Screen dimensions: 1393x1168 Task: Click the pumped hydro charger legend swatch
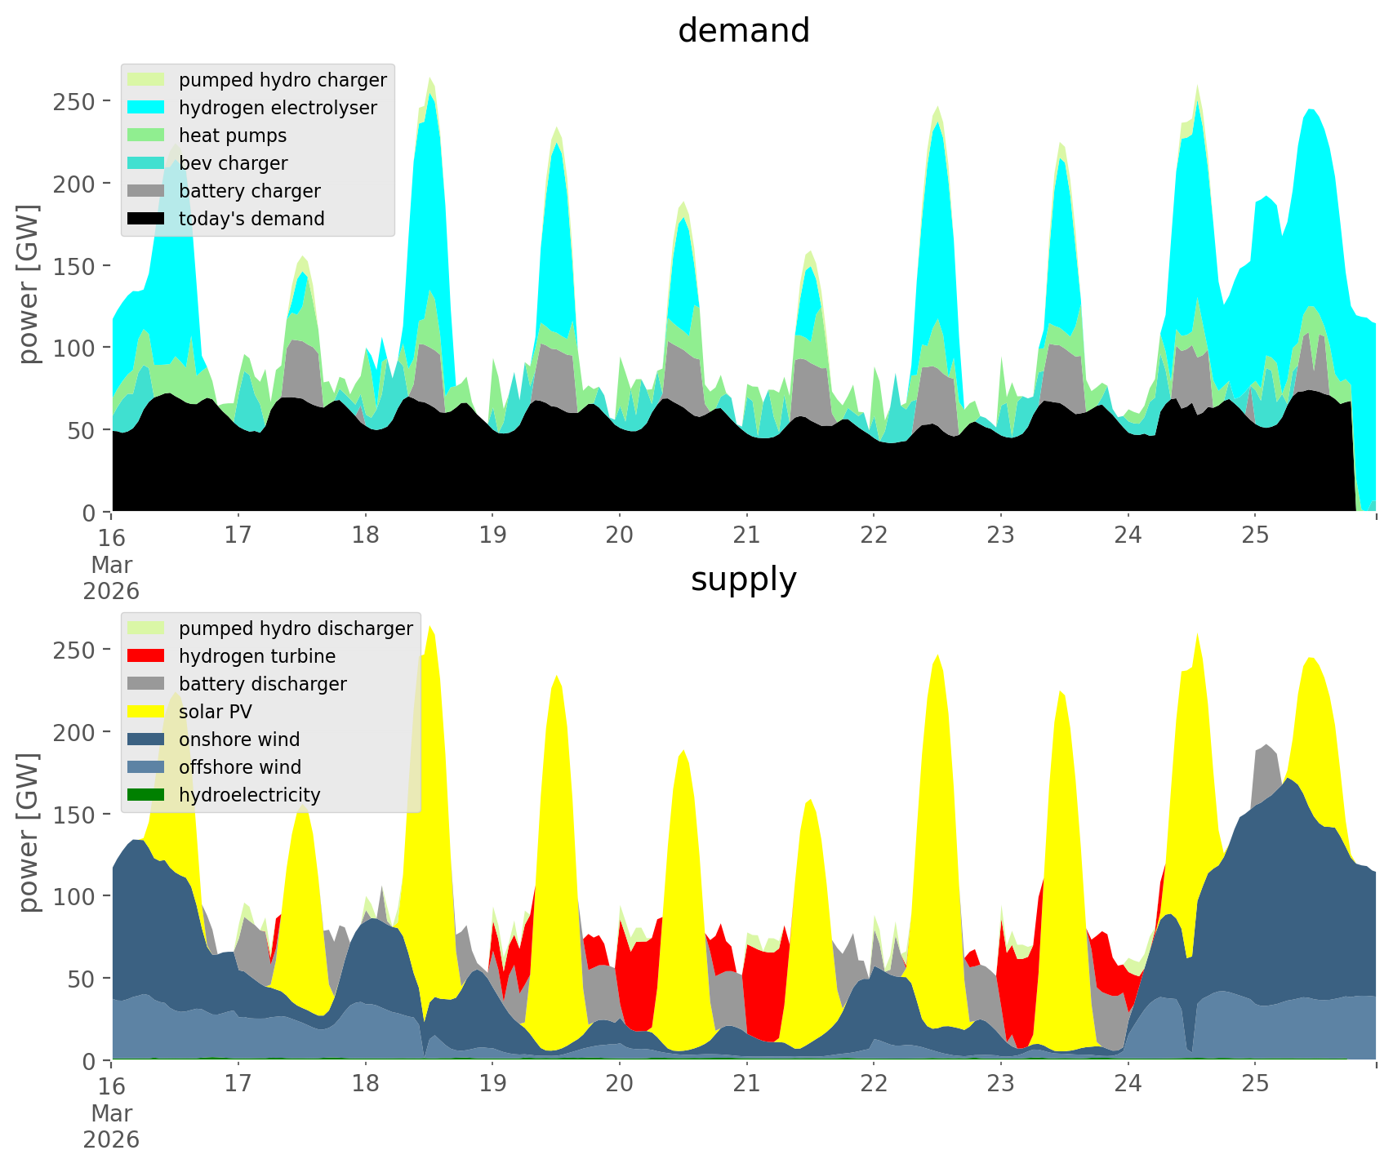[146, 80]
